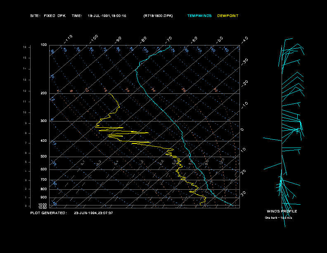This screenshot has width=327, height=253.
Task: Click the "PLOT GENERATED:" label
Action: pyautogui.click(x=49, y=213)
